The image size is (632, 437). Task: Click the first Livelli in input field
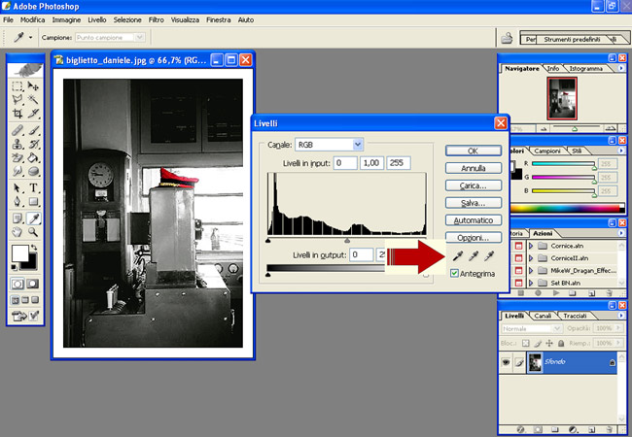tap(345, 162)
